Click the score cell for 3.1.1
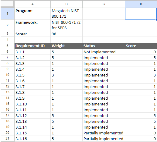Viewport: 157px width, 142px height. tap(141, 52)
